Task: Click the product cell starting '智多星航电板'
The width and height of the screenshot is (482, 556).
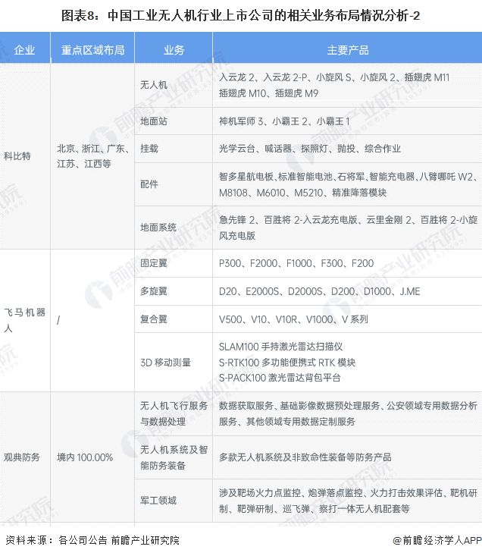Action: (x=348, y=184)
